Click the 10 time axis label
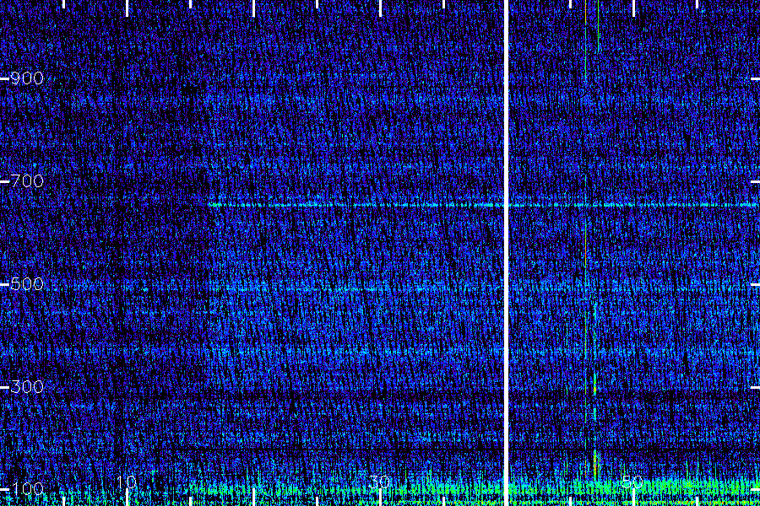This screenshot has height=506, width=760. (126, 482)
